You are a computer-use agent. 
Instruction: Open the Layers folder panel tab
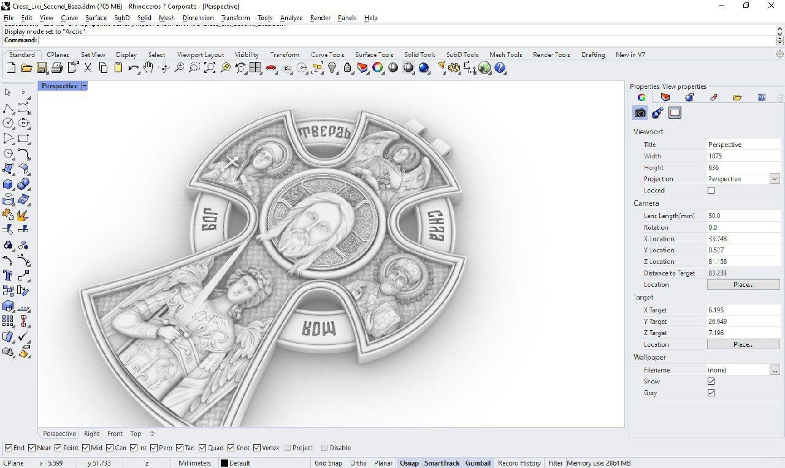[x=737, y=97]
